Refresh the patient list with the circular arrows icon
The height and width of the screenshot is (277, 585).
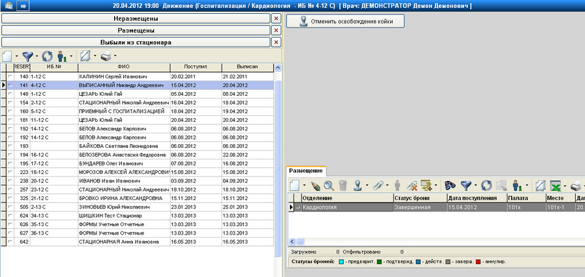(47, 56)
